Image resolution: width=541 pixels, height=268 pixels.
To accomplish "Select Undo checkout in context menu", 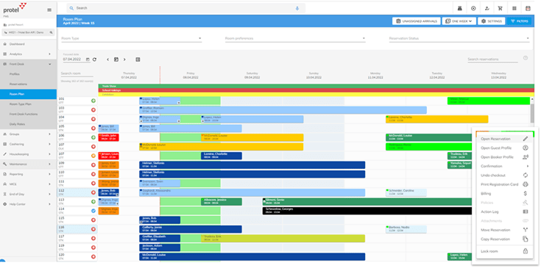I will point(504,175).
